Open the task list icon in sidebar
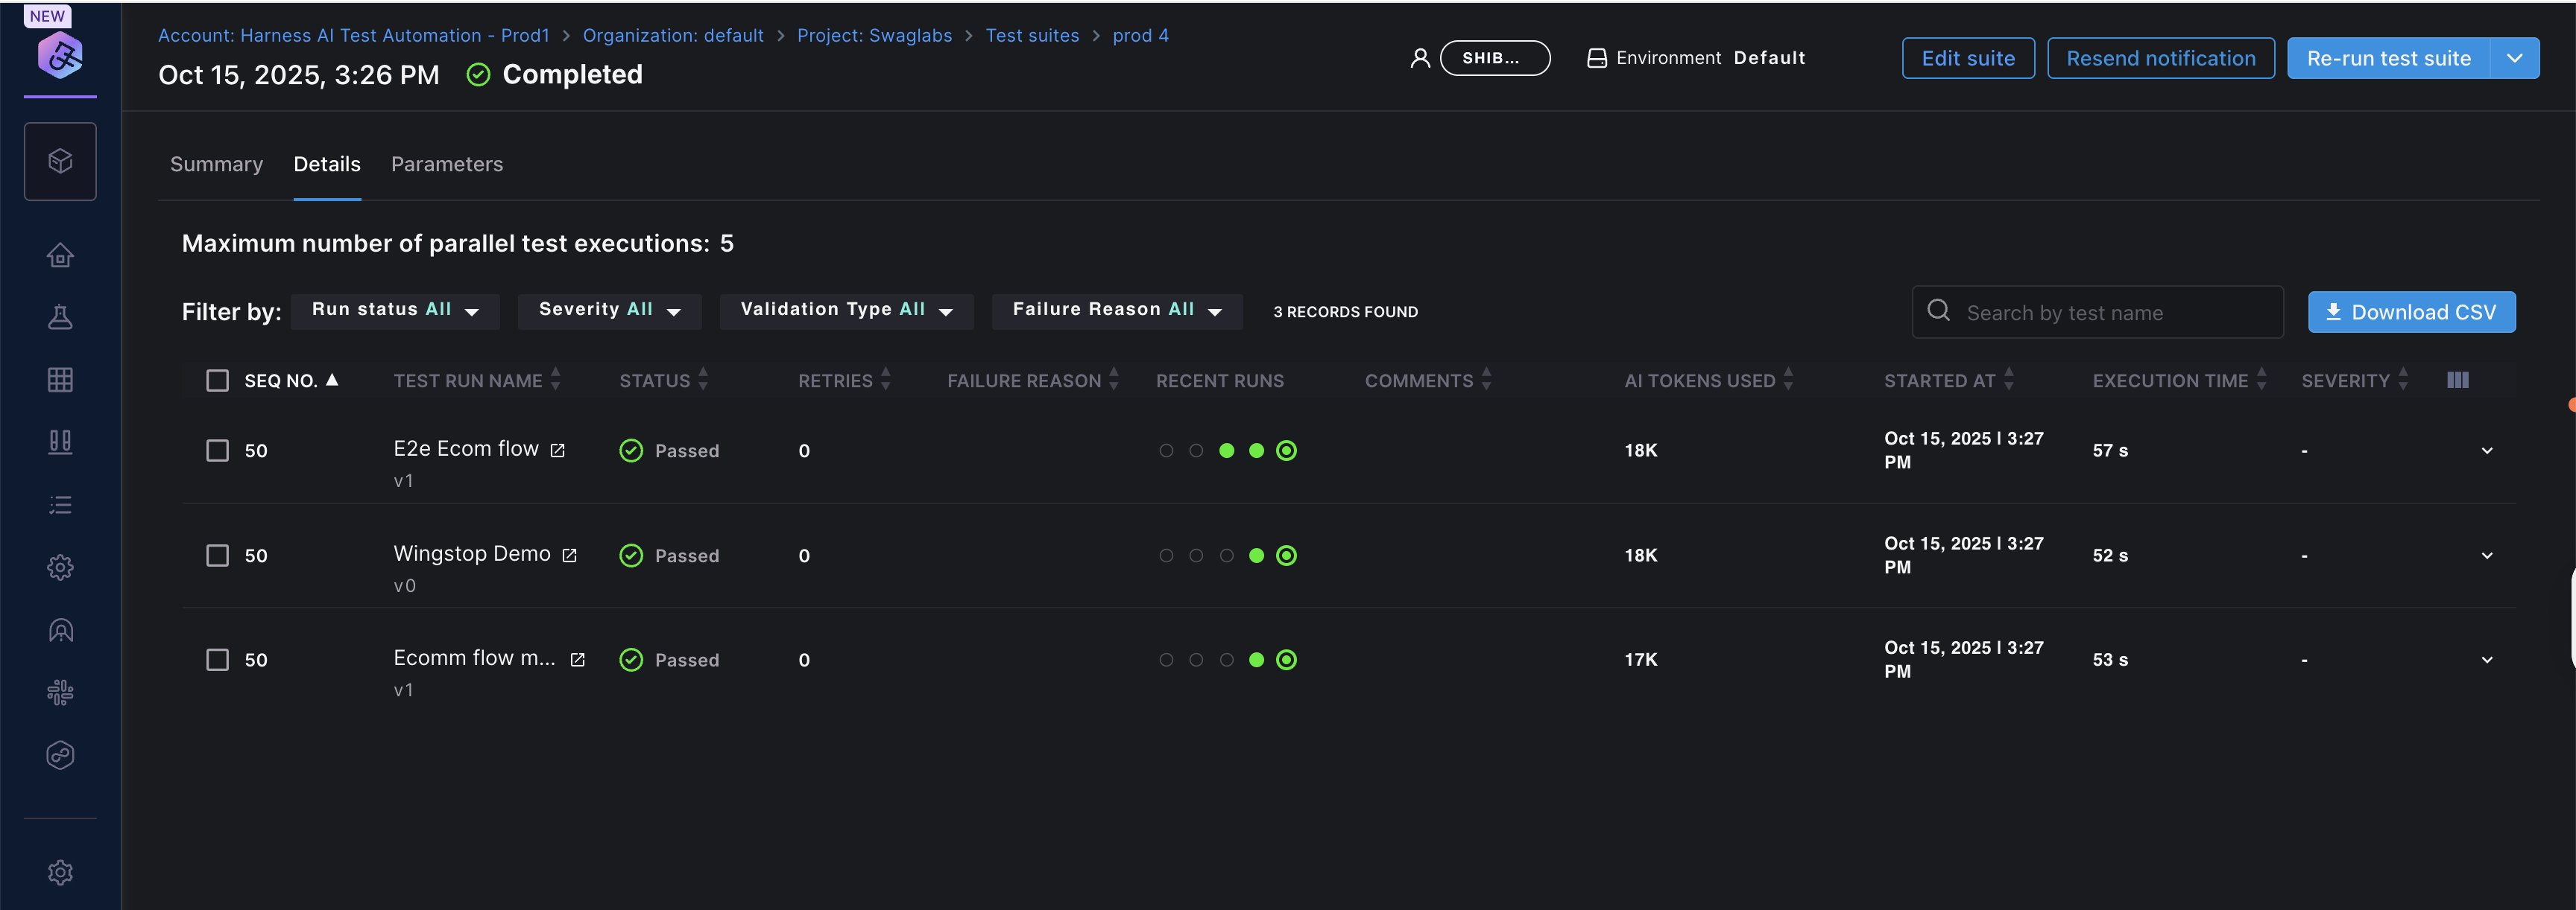Screen dimensions: 2576x910 [x=60, y=504]
